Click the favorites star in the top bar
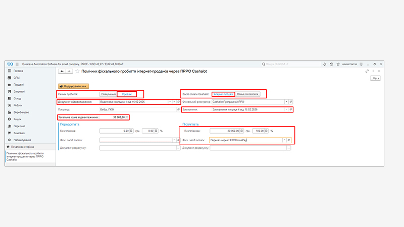 337,64
